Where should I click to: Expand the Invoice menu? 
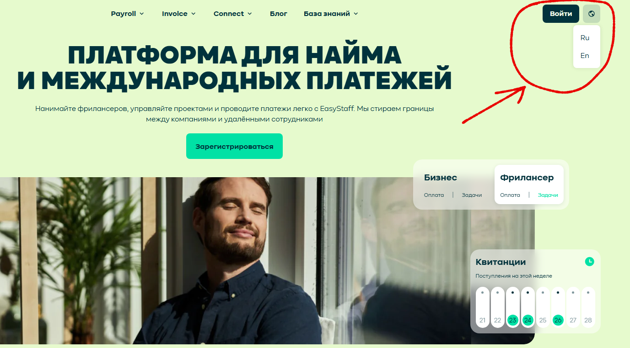tap(178, 14)
